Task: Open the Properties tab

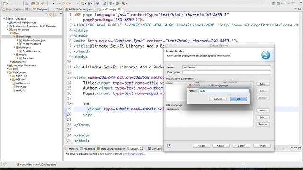Action: pos(88,149)
